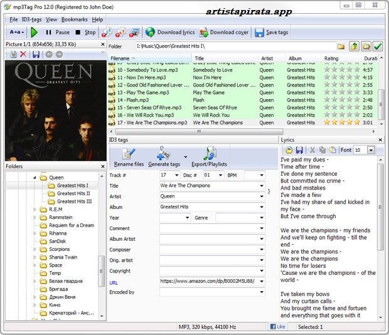Close the Picture panel
This screenshot has width=389, height=335.
[103, 45]
